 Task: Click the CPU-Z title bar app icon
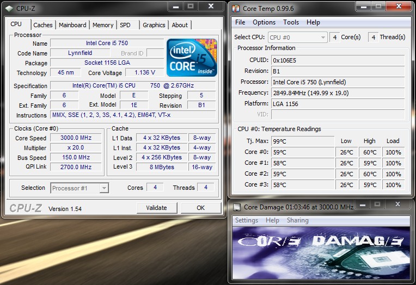tap(8, 8)
